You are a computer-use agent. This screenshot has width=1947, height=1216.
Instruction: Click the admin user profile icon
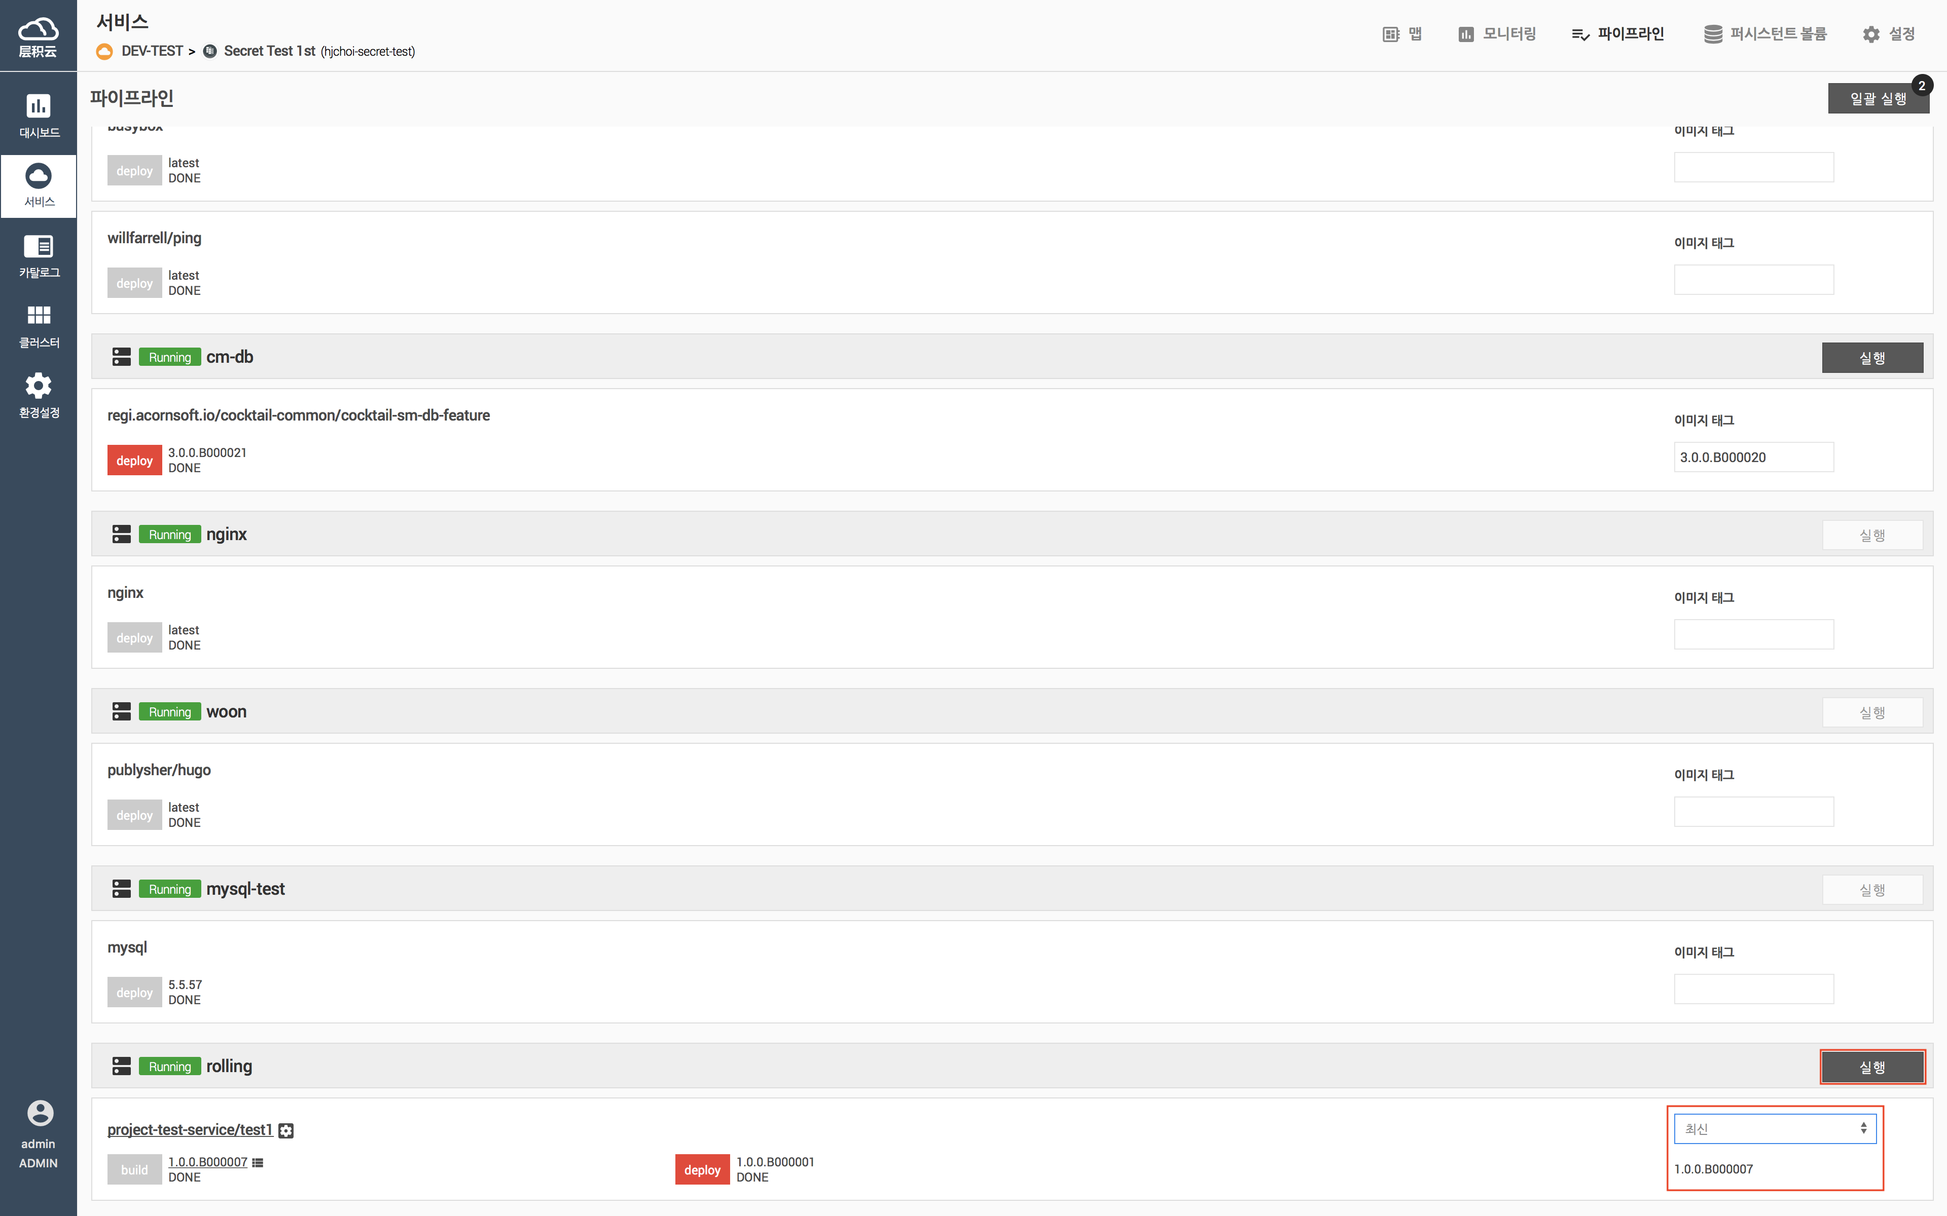[x=40, y=1113]
